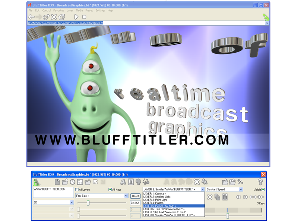
Task: Click the Stop button beside Play
Action: click(84, 17)
